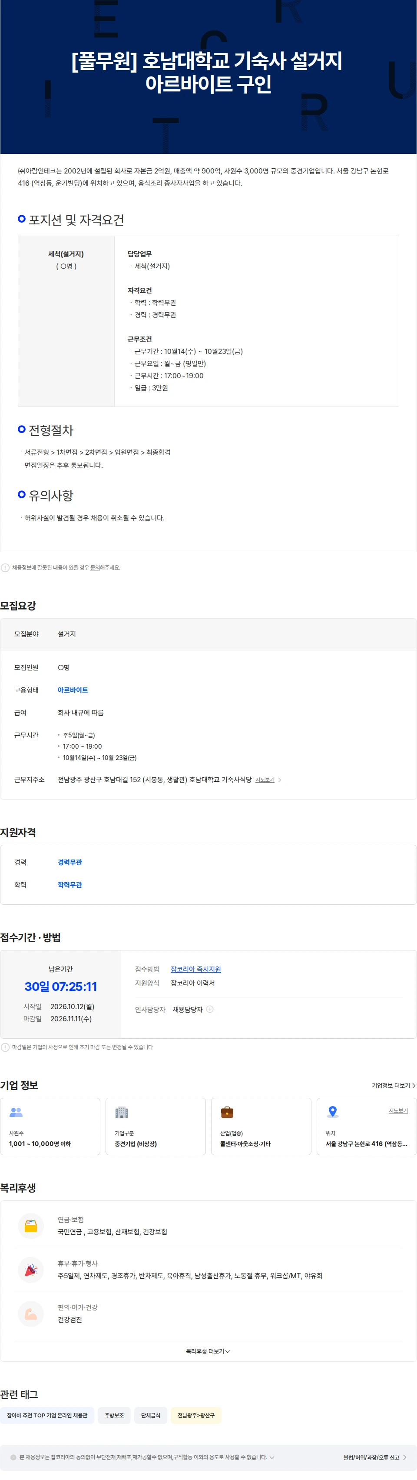Click the info icon by 마감일은 기업의 사정

(5, 1047)
